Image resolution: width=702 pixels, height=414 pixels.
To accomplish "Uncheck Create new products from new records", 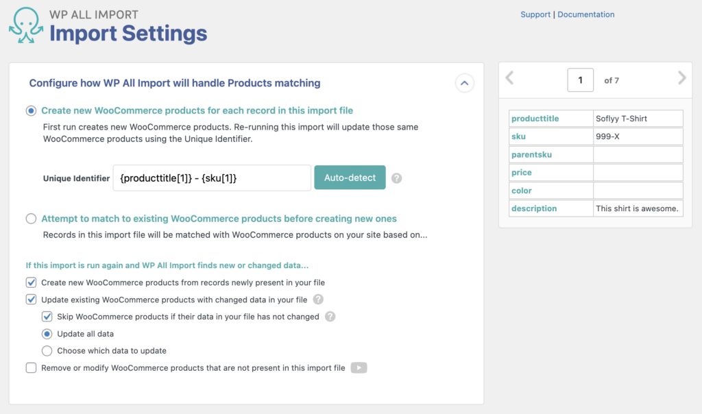I will pos(31,282).
